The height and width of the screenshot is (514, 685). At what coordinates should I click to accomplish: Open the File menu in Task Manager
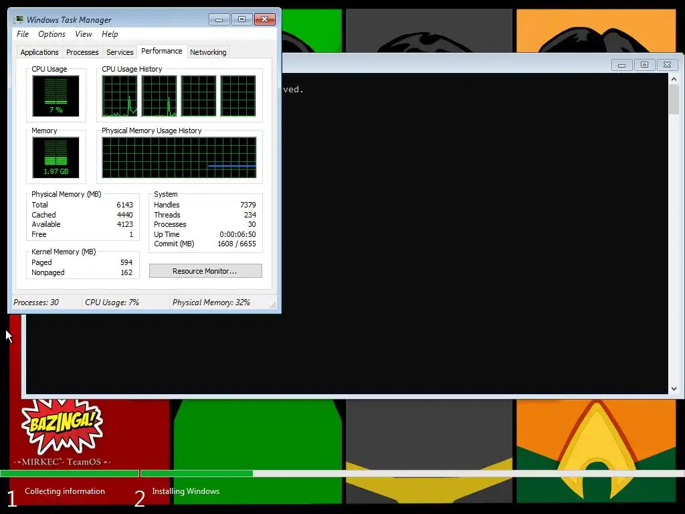[x=23, y=34]
